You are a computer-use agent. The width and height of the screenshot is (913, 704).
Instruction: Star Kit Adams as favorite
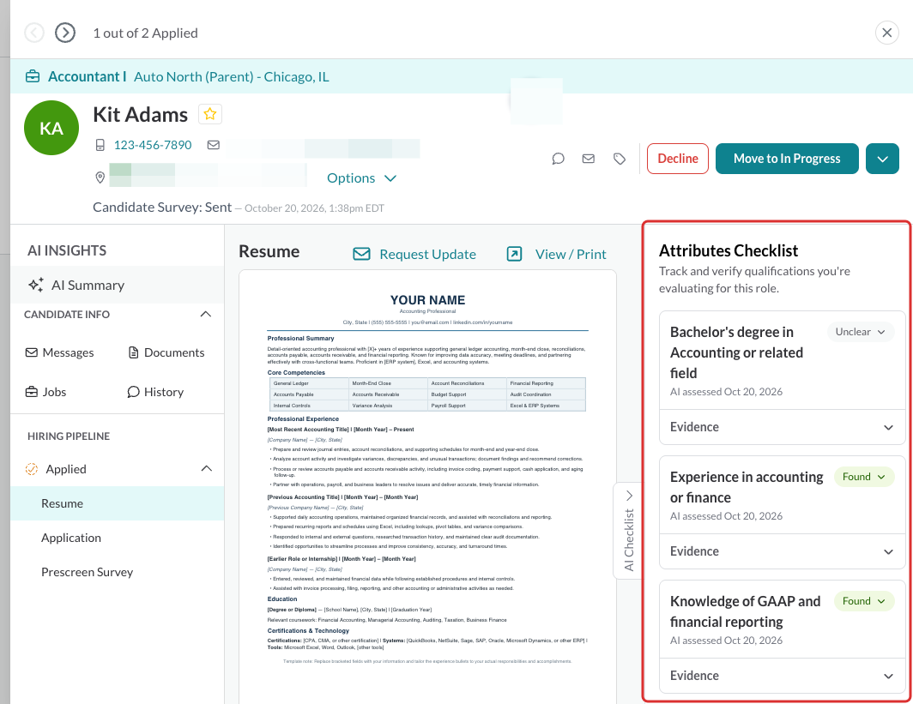[x=210, y=114]
